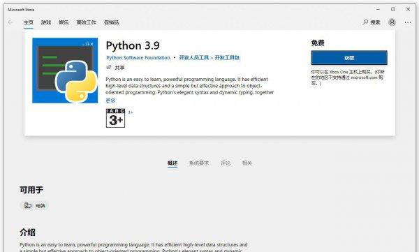Click the blue 获取 get button
This screenshot has height=252, width=419.
pyautogui.click(x=349, y=58)
